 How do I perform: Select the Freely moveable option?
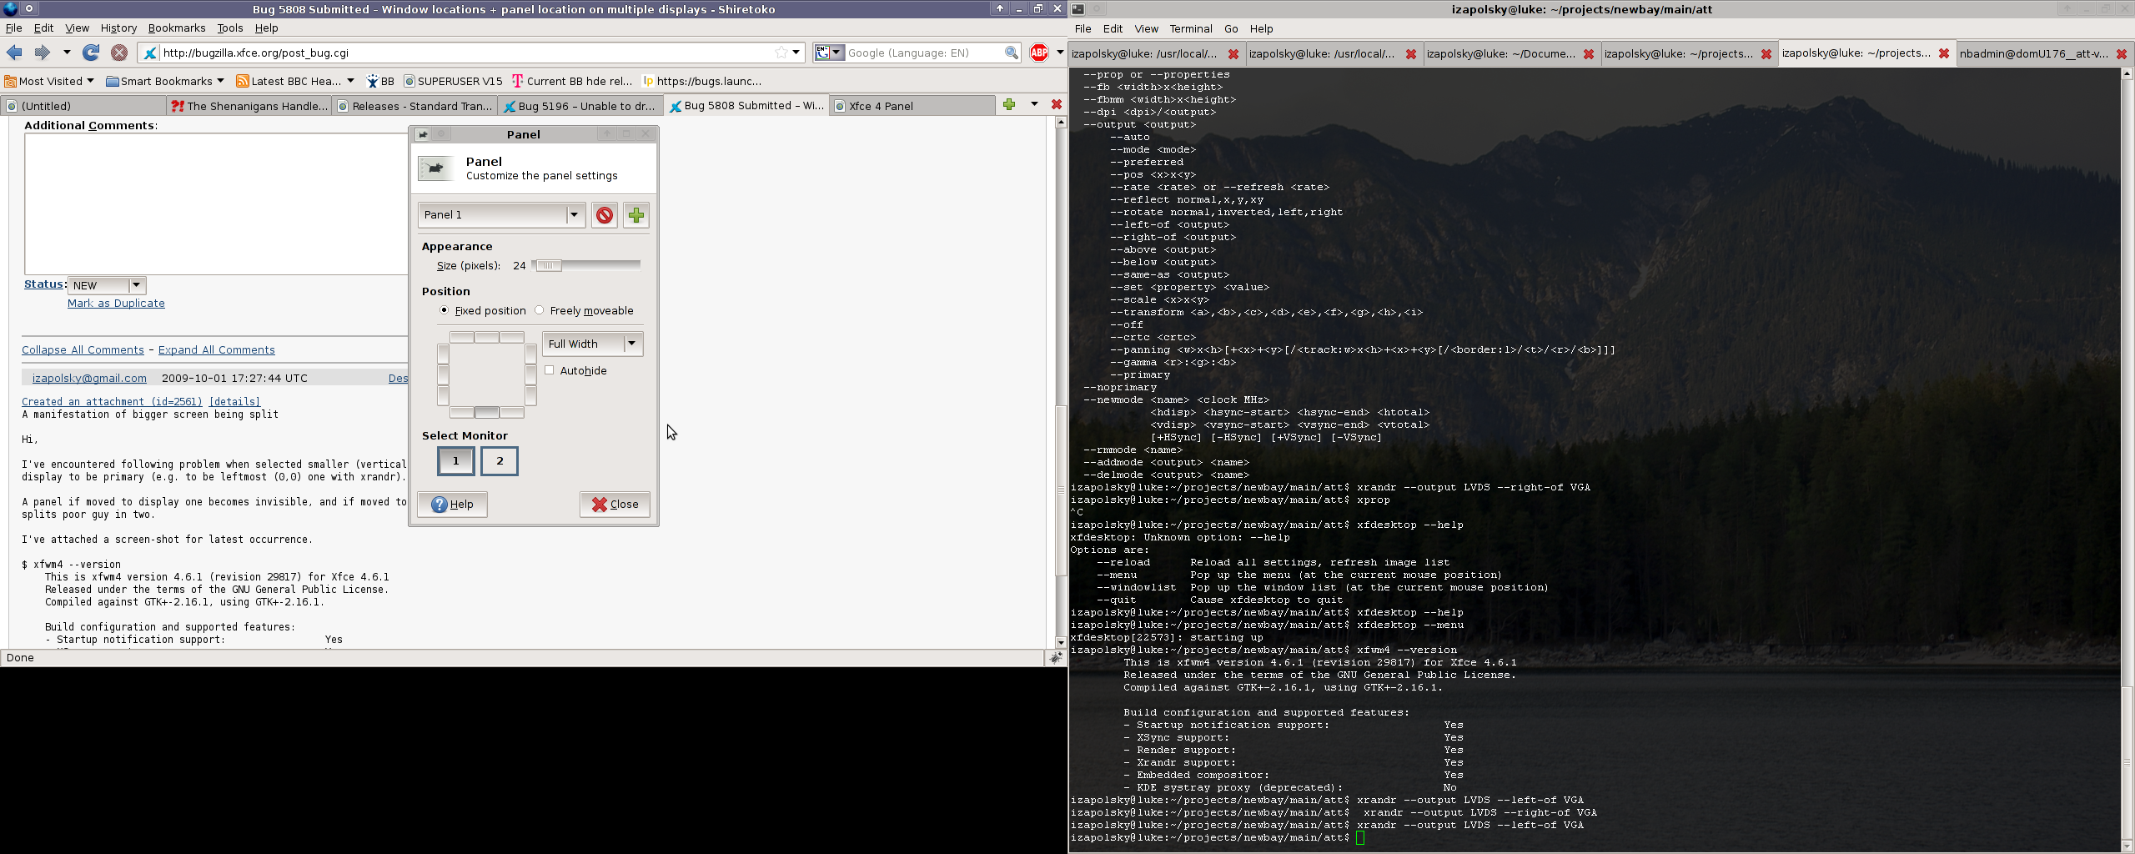540,310
